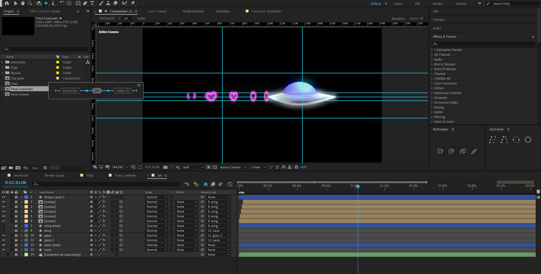541x274 pixels.
Task: Select the Type (T) tool
Action: [92, 3]
